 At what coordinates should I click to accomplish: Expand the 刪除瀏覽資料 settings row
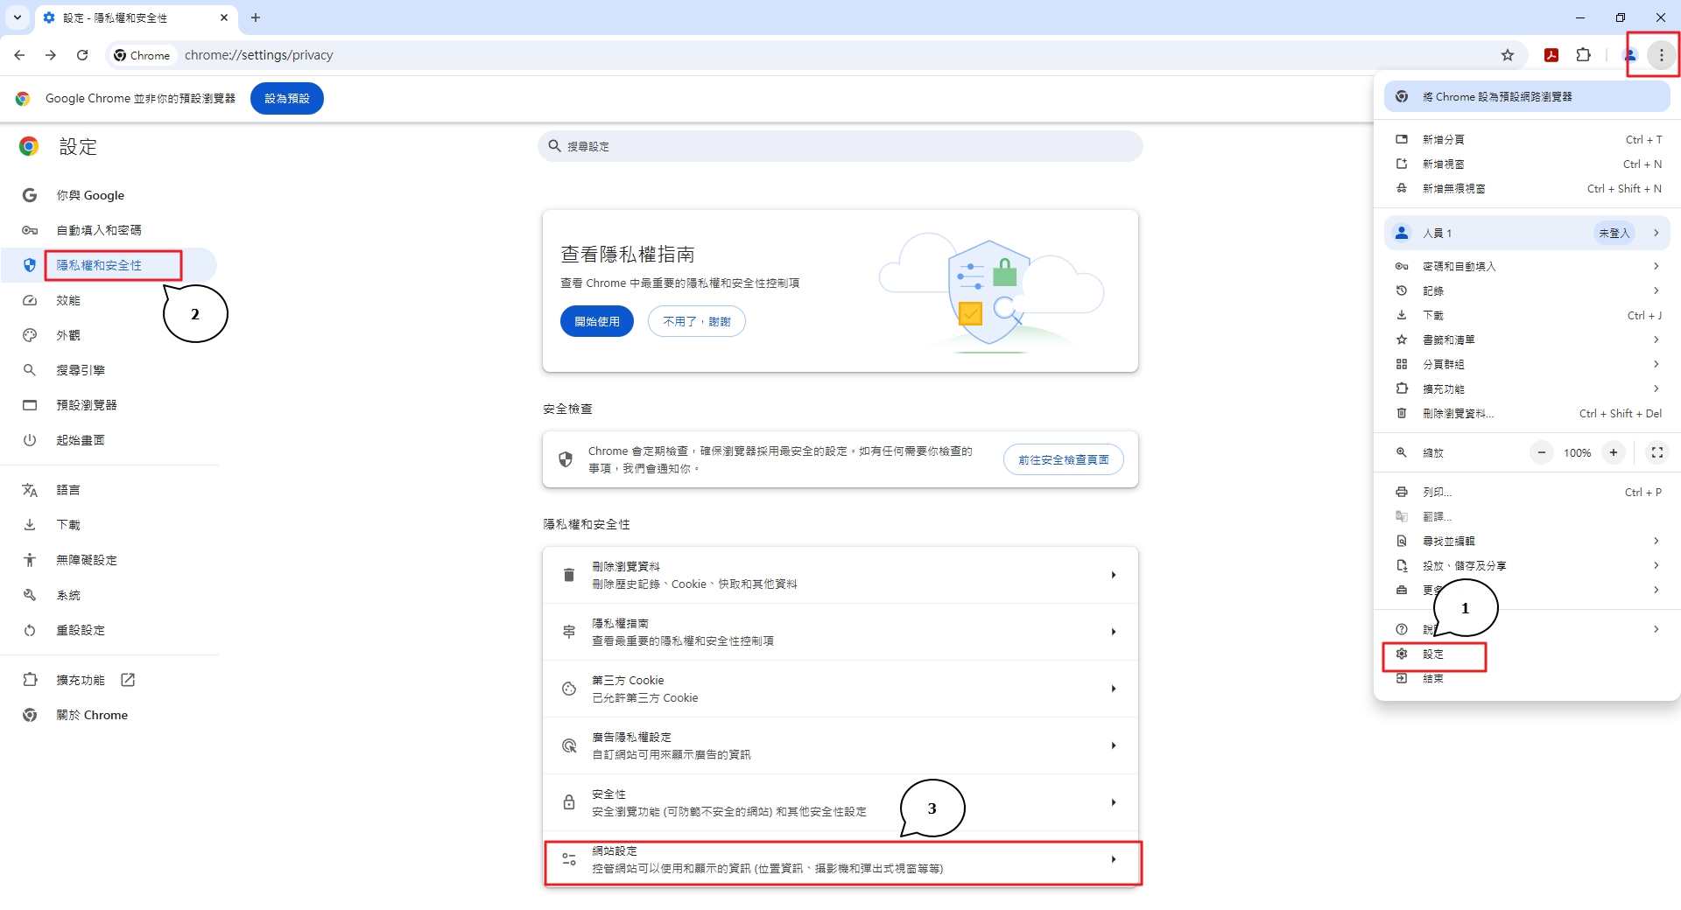840,575
